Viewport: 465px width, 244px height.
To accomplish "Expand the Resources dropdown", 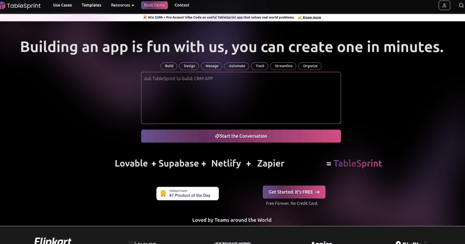I will pyautogui.click(x=122, y=5).
